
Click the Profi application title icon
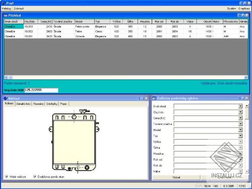(4, 4)
